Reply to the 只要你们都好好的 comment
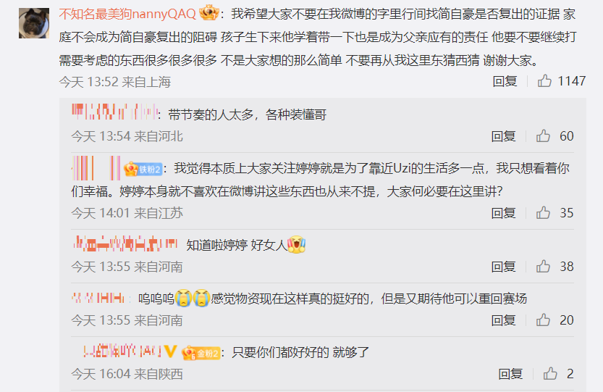The width and height of the screenshot is (603, 392). [x=510, y=373]
